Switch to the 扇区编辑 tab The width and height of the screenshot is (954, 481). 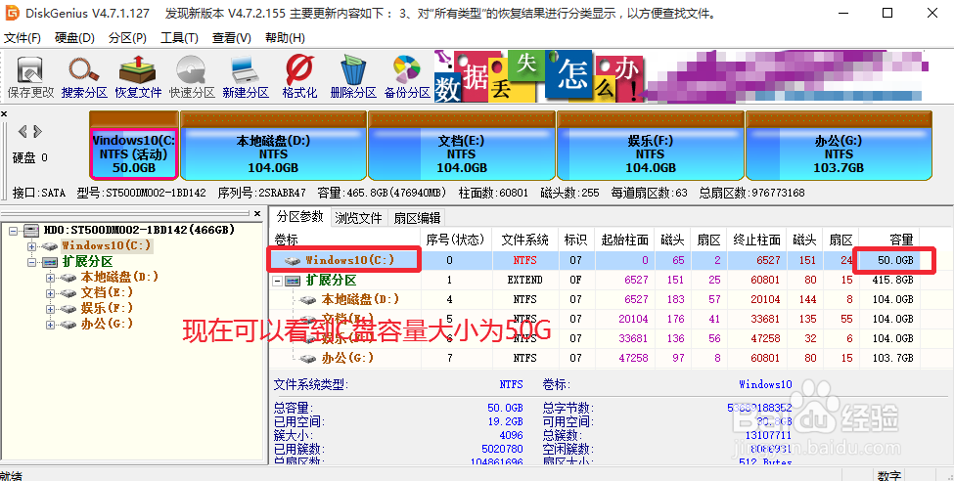point(417,218)
